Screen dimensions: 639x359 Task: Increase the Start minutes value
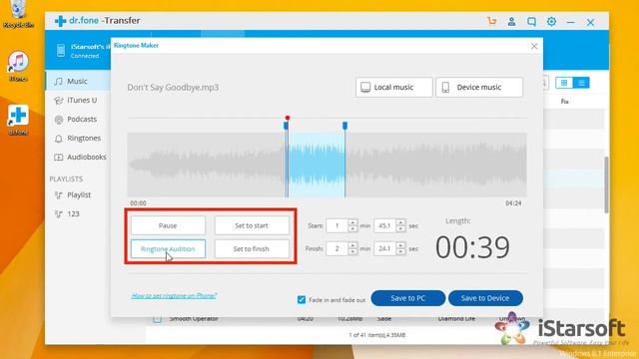click(352, 222)
